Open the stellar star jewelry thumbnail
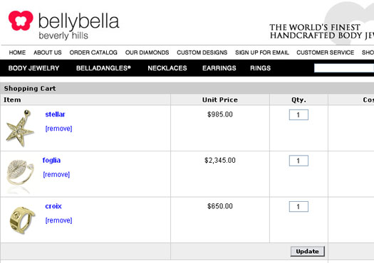The width and height of the screenshot is (374, 263). [x=20, y=128]
